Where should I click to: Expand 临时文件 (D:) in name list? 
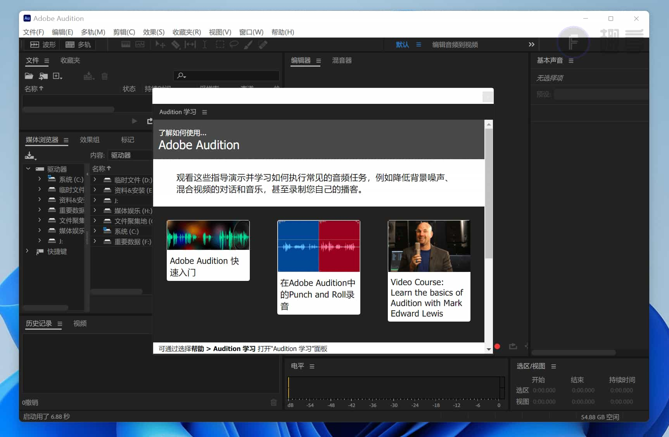(x=95, y=179)
